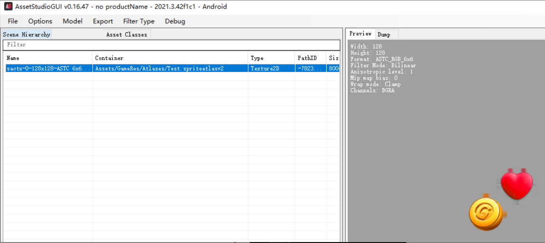The height and width of the screenshot is (243, 545).
Task: Click the Filter Mode: Bilinear preview text
Action: 383,65
